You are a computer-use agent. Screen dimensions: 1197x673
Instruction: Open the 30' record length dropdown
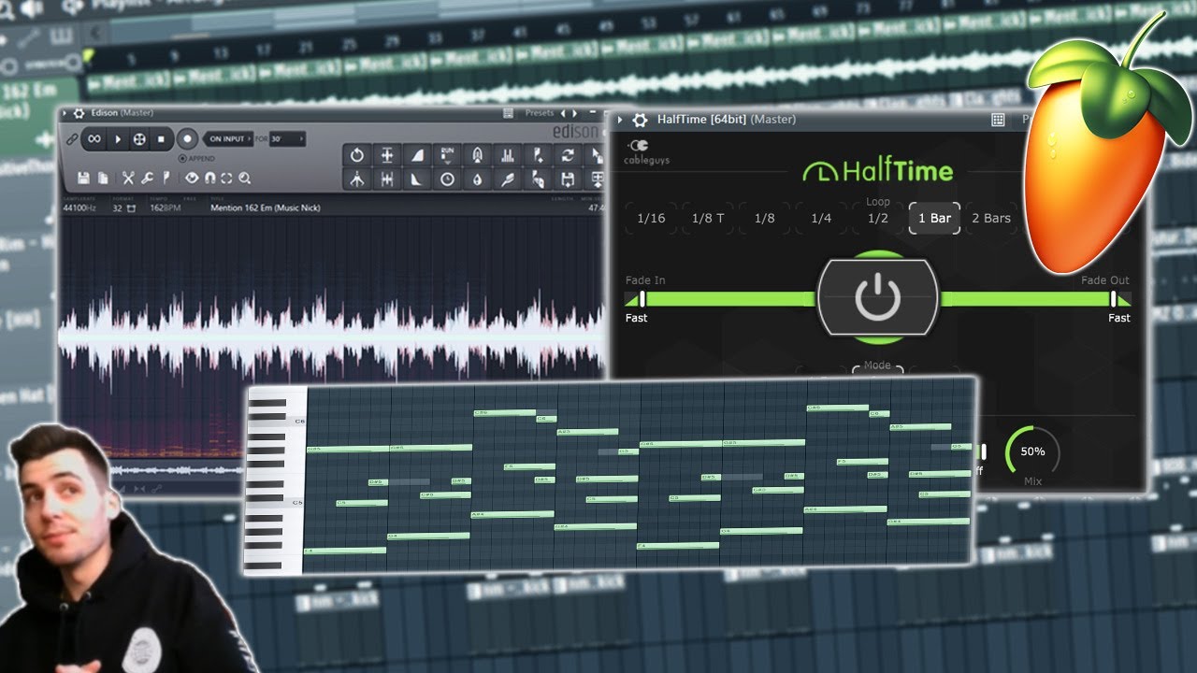tap(288, 139)
